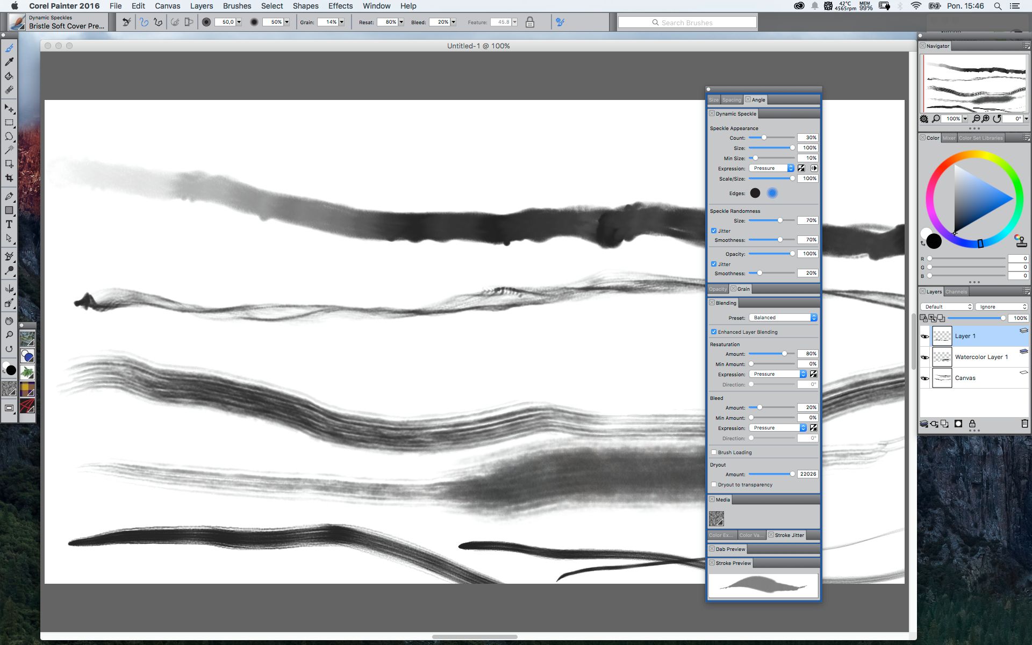Open the layer composite Default dropdown

pyautogui.click(x=947, y=306)
